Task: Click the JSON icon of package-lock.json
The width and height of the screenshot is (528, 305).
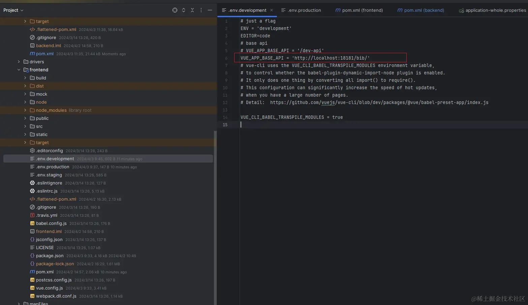Action: point(32,264)
